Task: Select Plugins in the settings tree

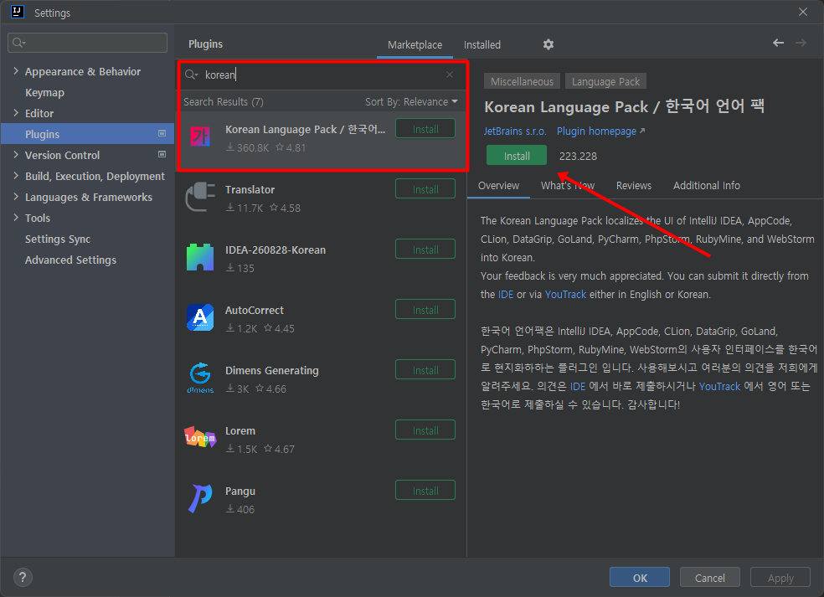Action: (x=87, y=134)
